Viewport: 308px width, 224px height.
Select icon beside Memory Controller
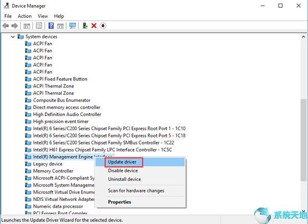click(x=28, y=171)
